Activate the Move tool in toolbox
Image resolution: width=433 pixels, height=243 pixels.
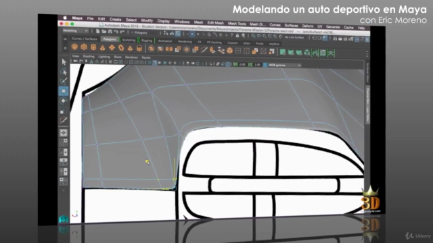point(64,91)
